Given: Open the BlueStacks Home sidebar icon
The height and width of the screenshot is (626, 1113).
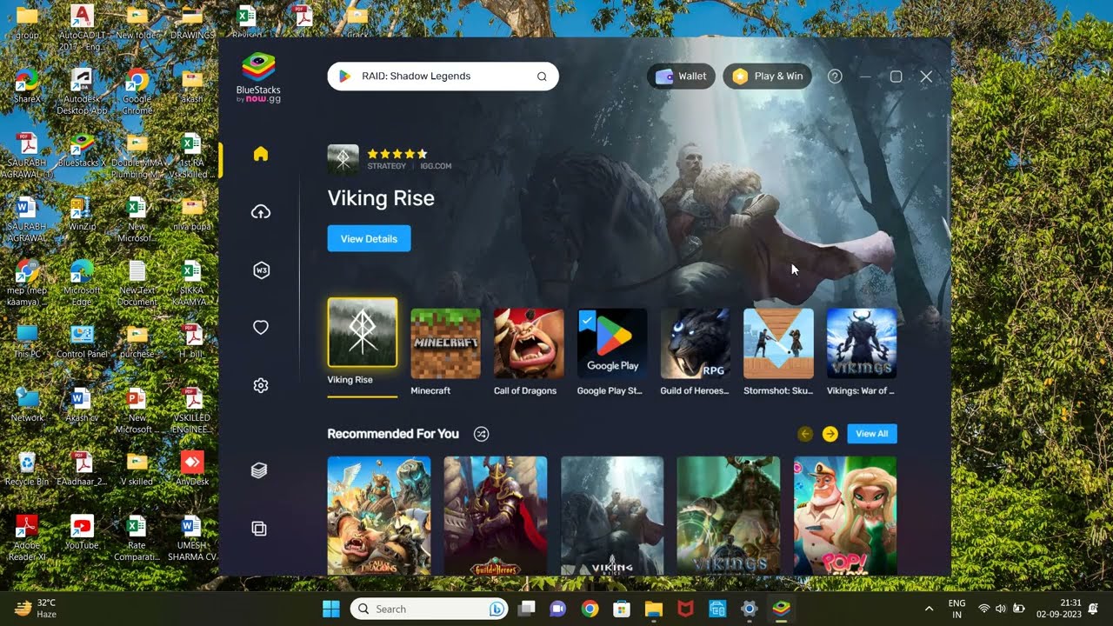Looking at the screenshot, I should pos(260,154).
